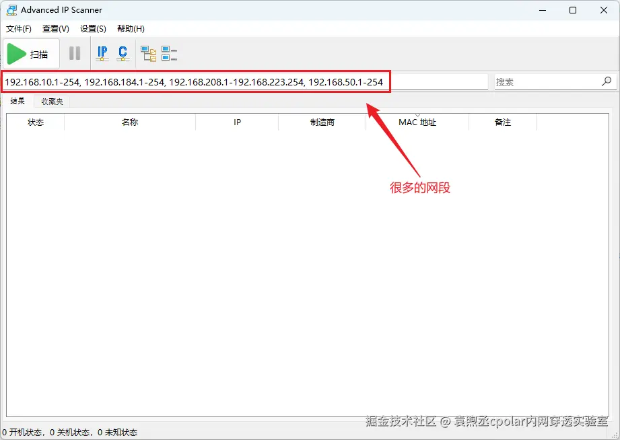Start scanning with the green 扫描 button

click(31, 54)
